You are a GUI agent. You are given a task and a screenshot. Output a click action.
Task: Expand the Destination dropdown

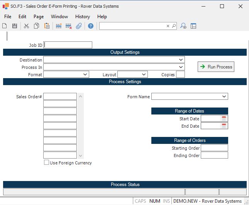click(181, 60)
